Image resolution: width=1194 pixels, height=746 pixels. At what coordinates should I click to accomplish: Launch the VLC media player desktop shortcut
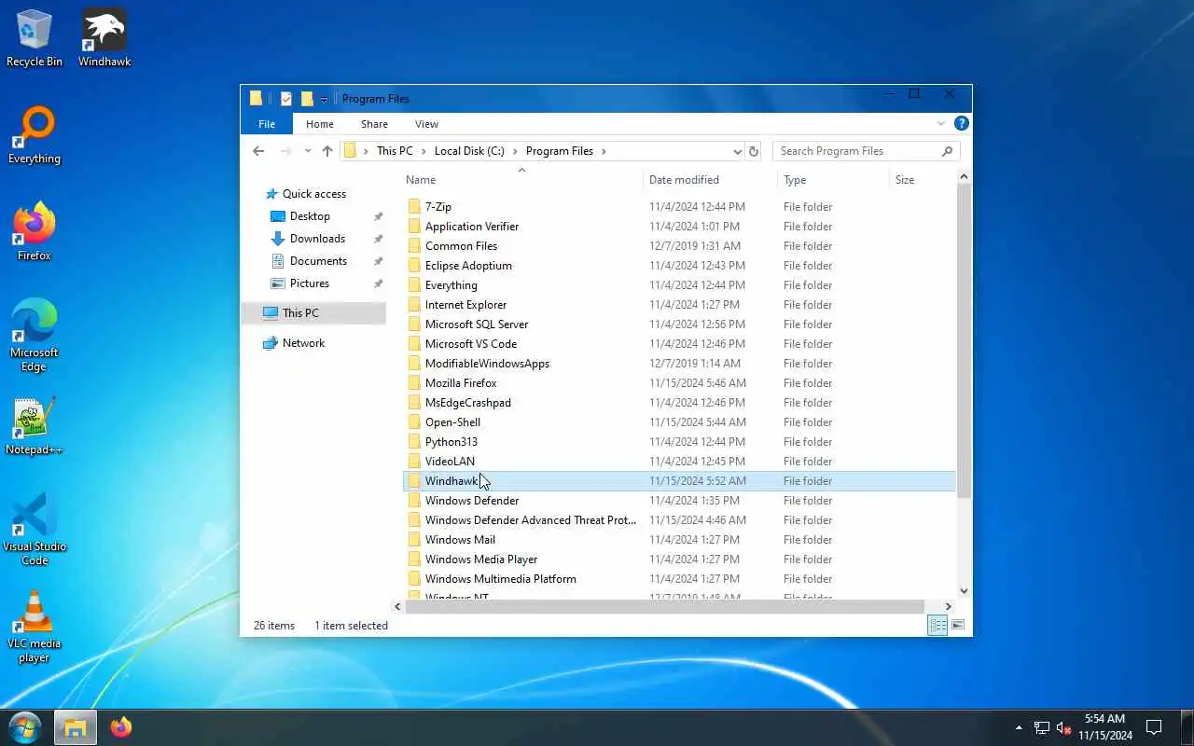(35, 627)
